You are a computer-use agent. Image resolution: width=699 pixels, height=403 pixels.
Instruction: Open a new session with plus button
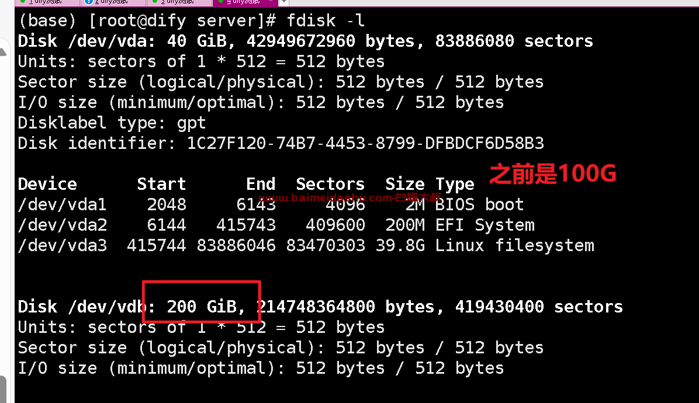284,2
